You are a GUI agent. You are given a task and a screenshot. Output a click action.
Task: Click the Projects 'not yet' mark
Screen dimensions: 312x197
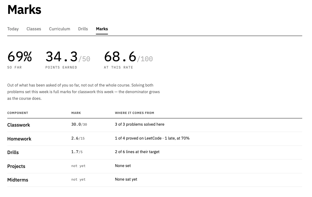(x=78, y=166)
